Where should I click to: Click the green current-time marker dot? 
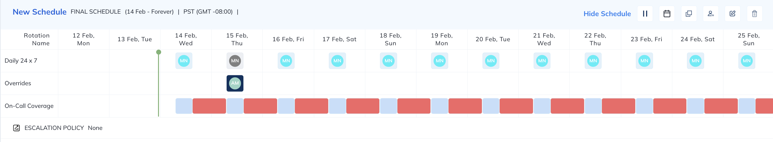click(159, 52)
